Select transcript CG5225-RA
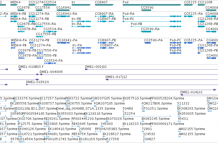Screen dimensions: 218x143 (193, 14)
